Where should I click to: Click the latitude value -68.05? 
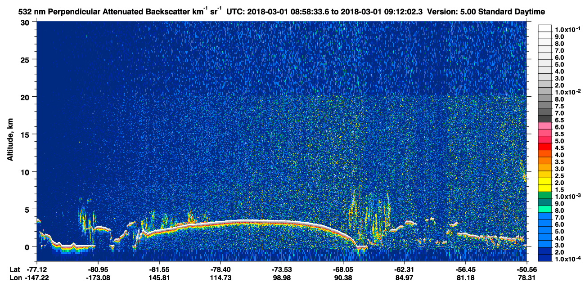click(342, 269)
